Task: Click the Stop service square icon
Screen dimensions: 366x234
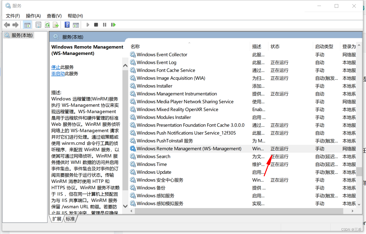Action: click(96, 25)
